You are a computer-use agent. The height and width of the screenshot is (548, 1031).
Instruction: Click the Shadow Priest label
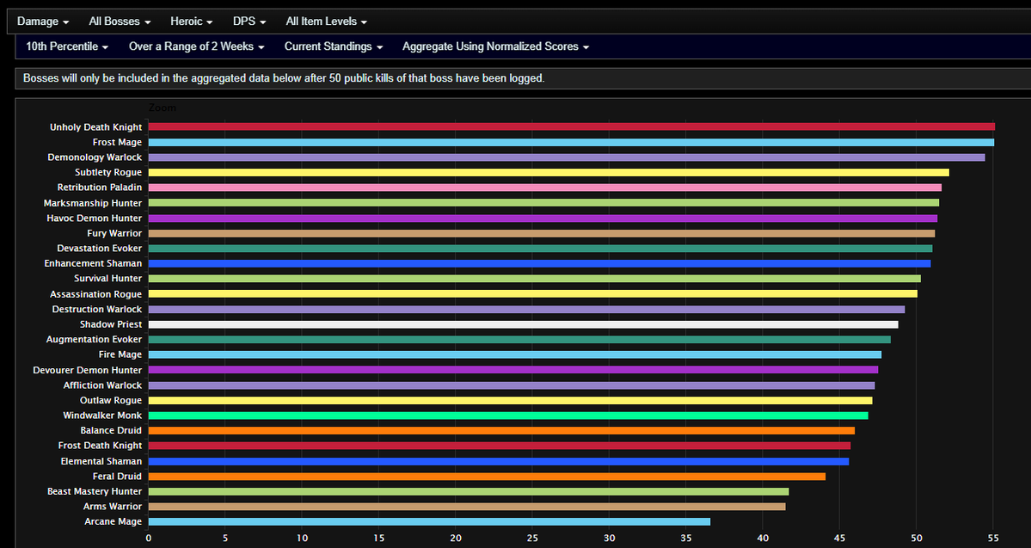pos(111,324)
